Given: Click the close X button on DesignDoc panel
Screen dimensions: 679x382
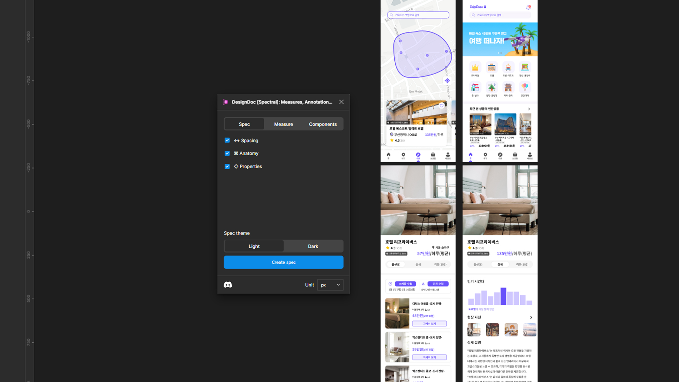Looking at the screenshot, I should pos(341,102).
